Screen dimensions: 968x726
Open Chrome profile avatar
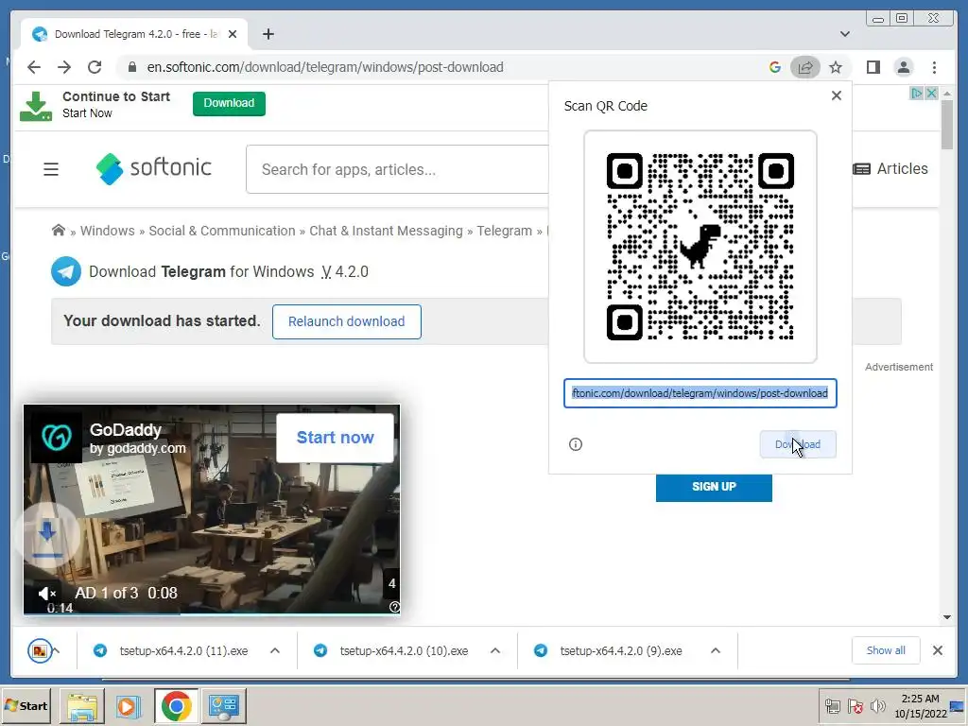(x=903, y=67)
